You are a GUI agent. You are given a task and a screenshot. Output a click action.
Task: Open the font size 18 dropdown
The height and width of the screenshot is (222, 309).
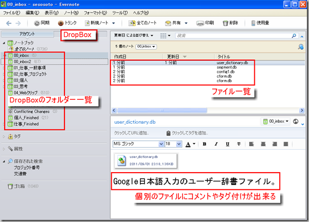coord(179,144)
